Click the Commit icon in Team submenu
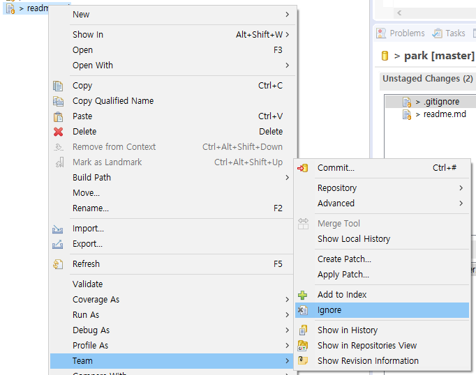The width and height of the screenshot is (476, 375). (x=303, y=168)
